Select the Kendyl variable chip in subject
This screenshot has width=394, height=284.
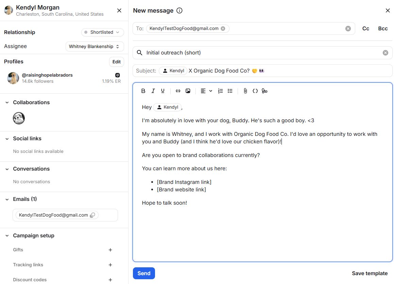click(173, 71)
